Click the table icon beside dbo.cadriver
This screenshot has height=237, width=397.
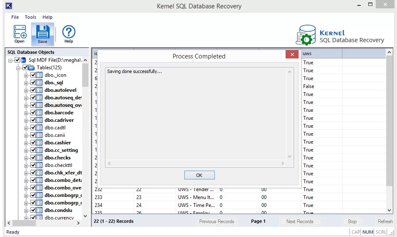coord(39,120)
